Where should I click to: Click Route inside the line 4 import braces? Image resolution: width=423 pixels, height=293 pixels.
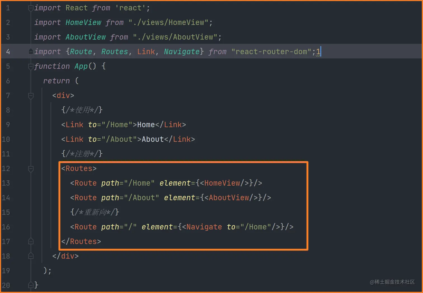click(x=81, y=51)
